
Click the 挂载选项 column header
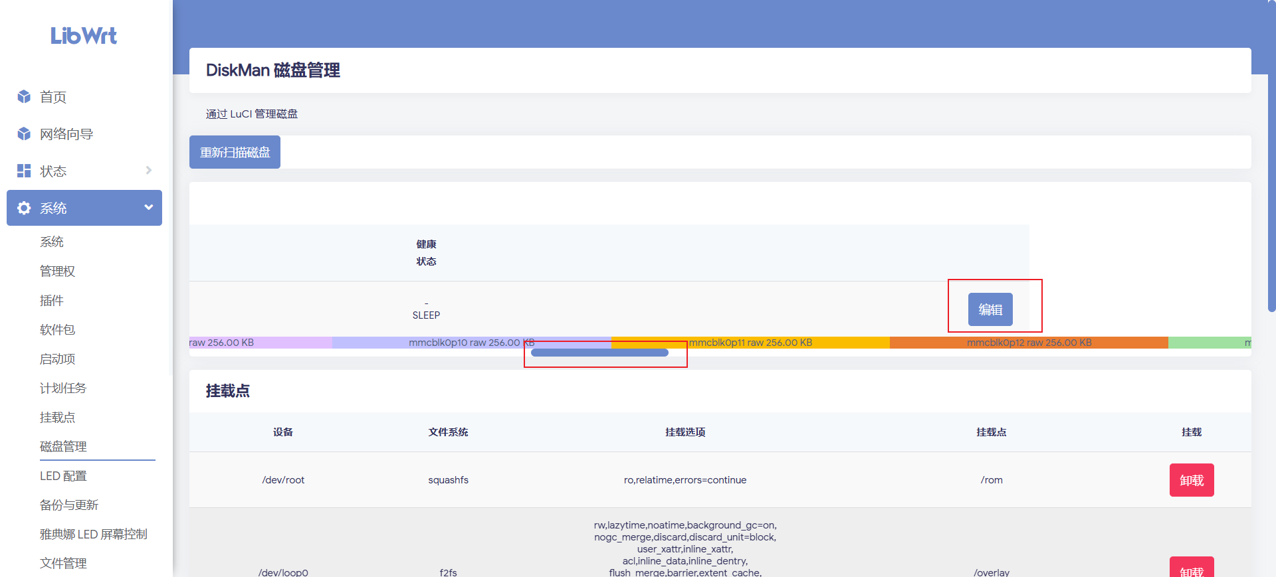point(685,432)
